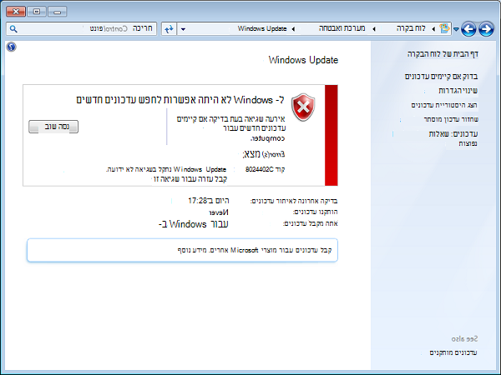
Task: Click the הותקנו עדכונים label
Action: (x=316, y=212)
